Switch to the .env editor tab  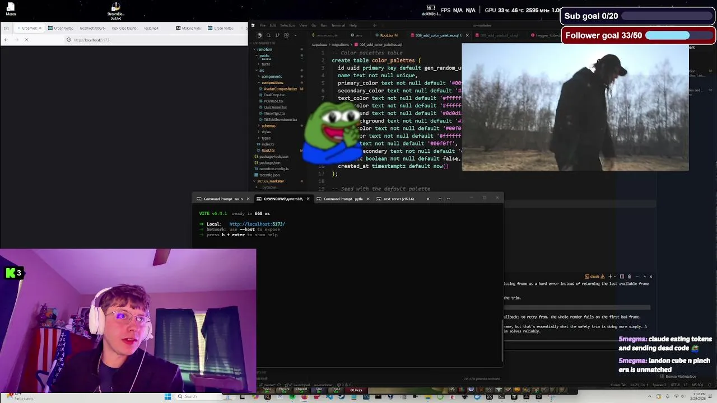click(x=358, y=35)
